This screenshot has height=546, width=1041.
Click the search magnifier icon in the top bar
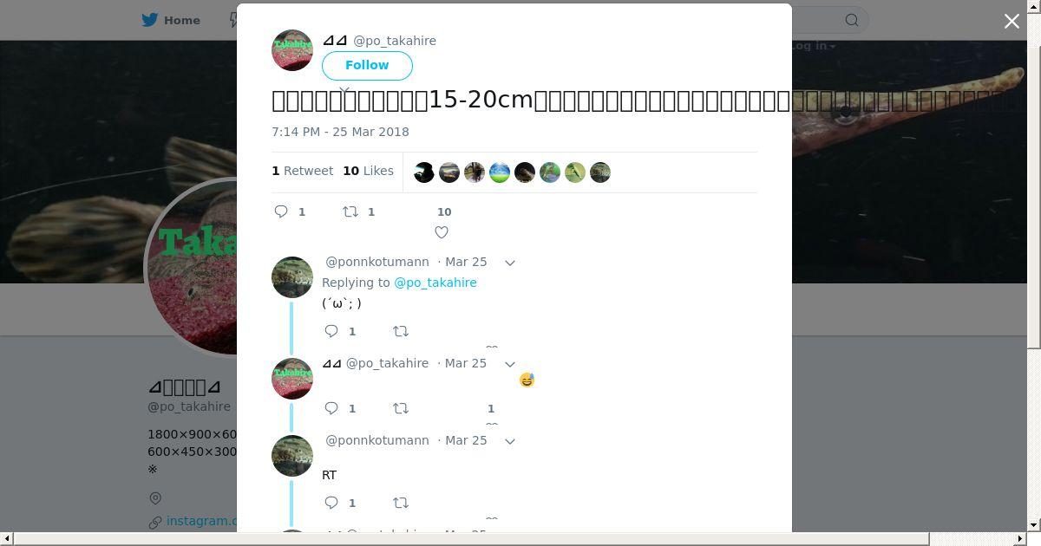click(852, 20)
